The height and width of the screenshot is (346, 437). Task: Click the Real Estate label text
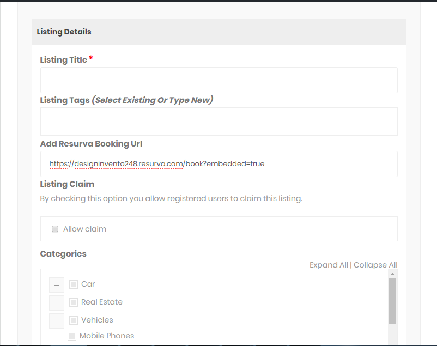(x=102, y=302)
